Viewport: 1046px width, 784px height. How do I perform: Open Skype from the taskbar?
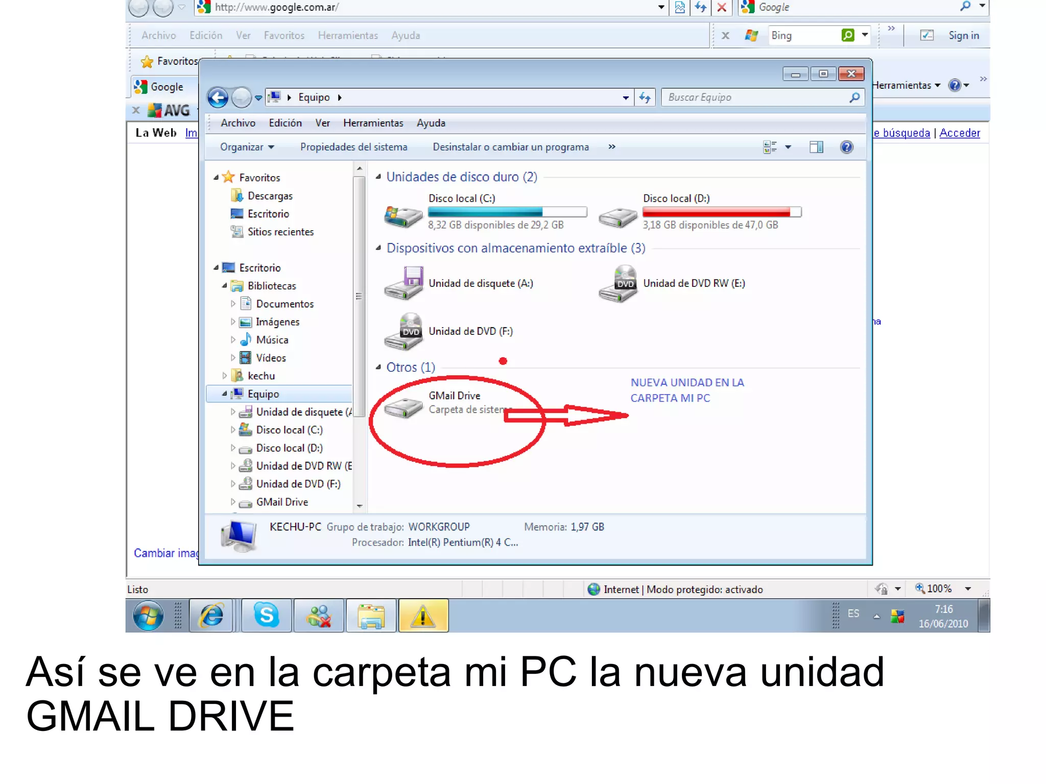[266, 616]
